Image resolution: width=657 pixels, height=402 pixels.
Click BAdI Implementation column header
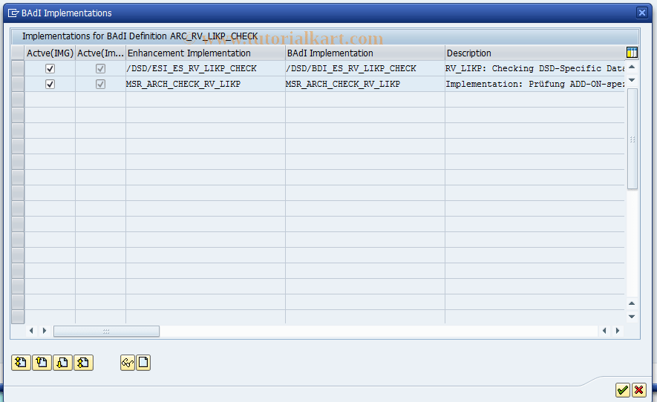(x=365, y=53)
